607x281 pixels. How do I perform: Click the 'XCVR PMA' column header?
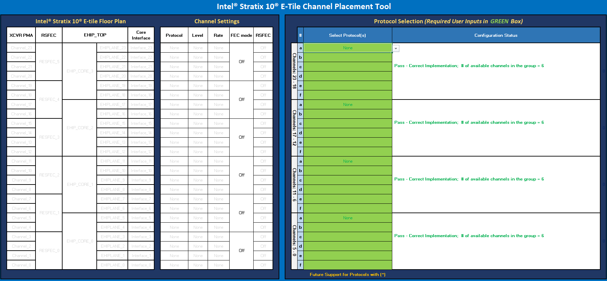(21, 35)
